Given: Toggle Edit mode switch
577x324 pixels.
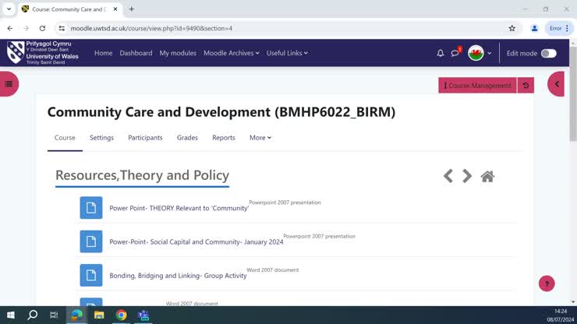Looking at the screenshot, I should 548,53.
